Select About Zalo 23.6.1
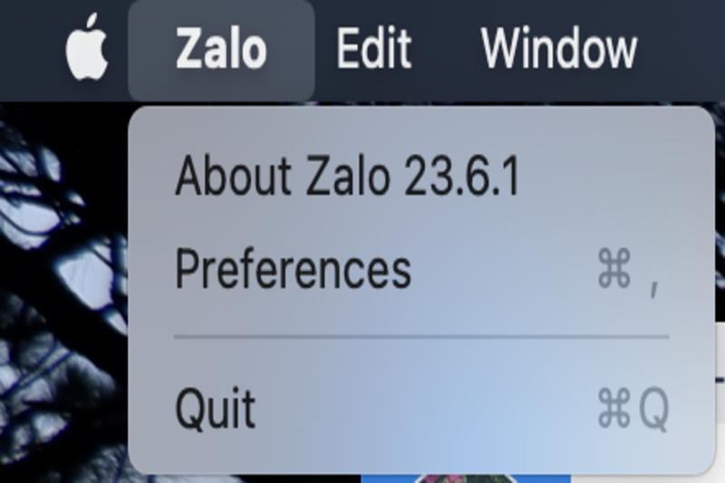This screenshot has width=725, height=483. (347, 178)
